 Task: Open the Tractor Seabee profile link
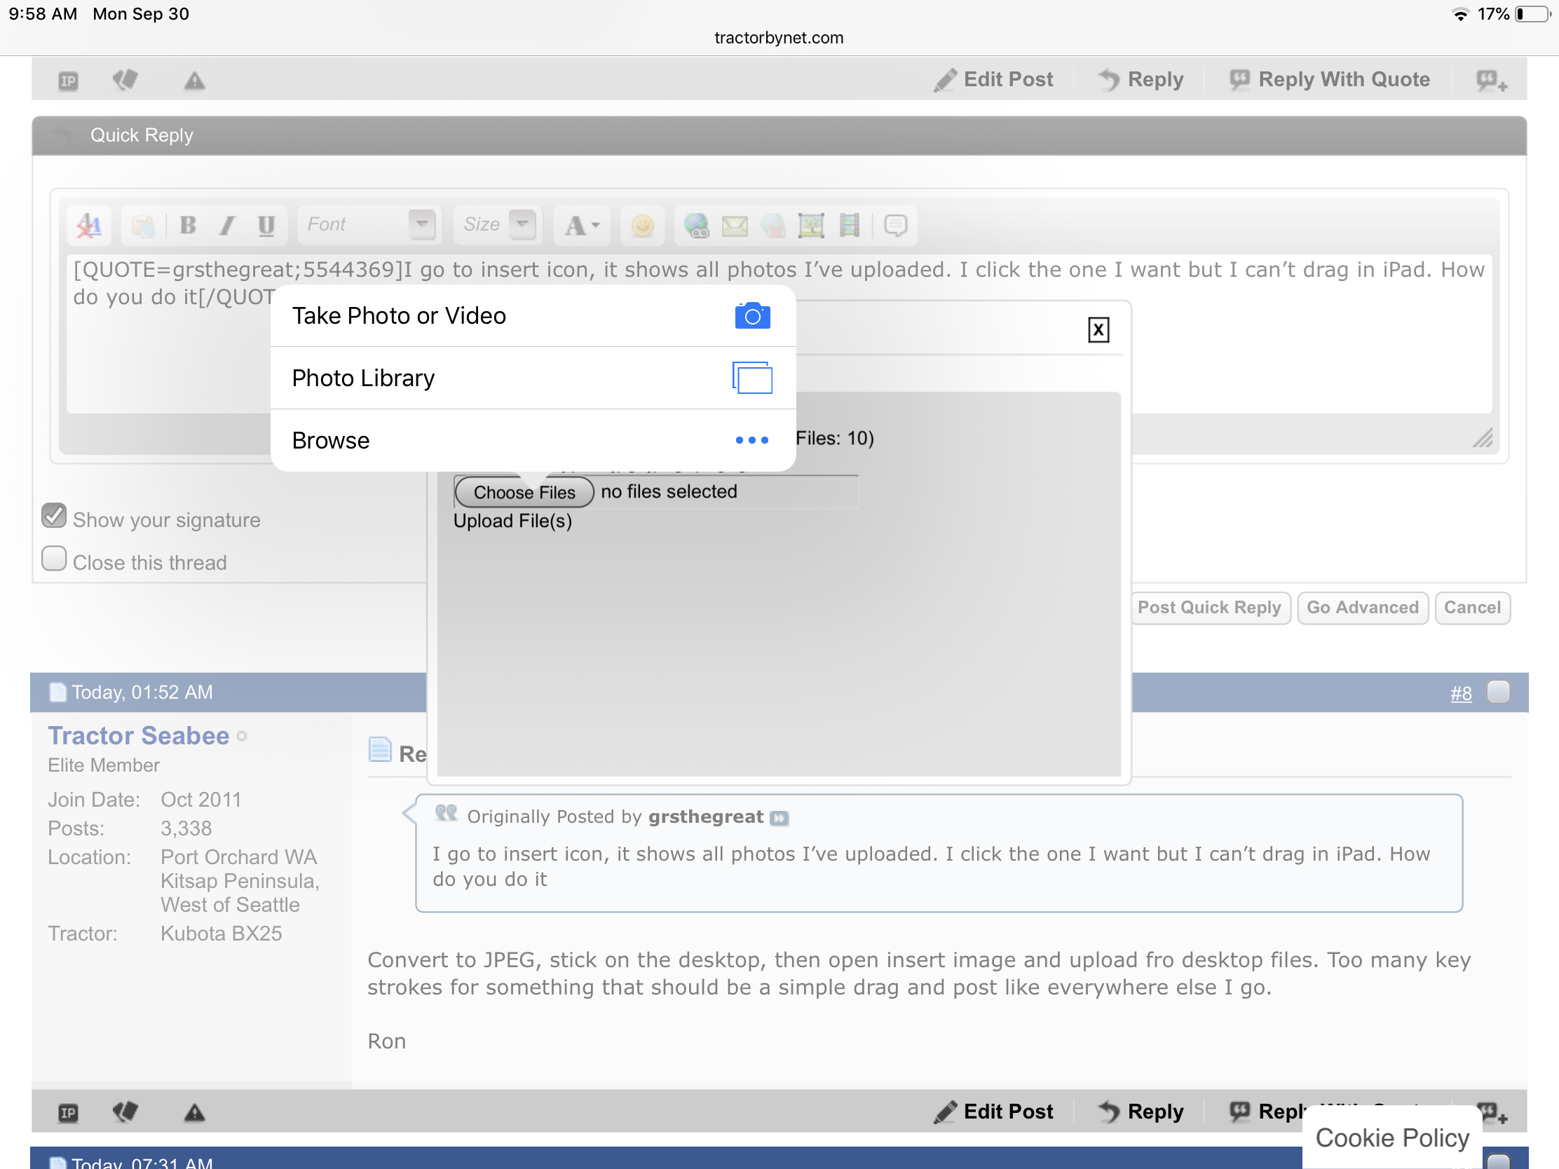pos(139,735)
